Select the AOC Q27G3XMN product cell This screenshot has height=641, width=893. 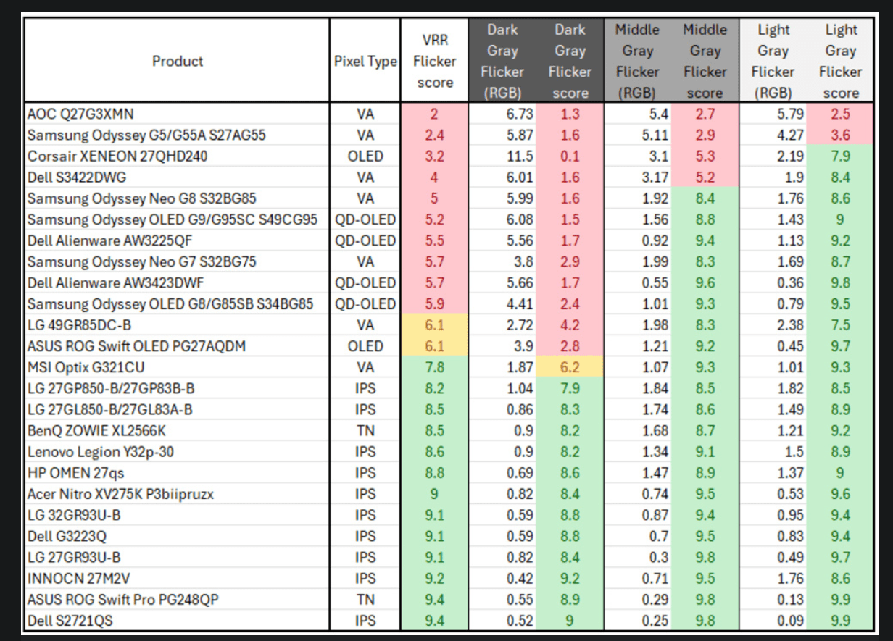(178, 114)
